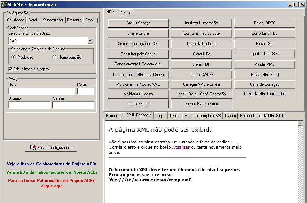Click the Consulta Cadastro button
Viewport: 307px width, 203px height.
201,44
